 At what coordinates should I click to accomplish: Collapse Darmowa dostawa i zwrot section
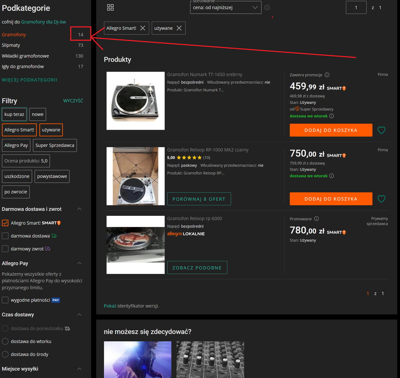click(x=79, y=209)
